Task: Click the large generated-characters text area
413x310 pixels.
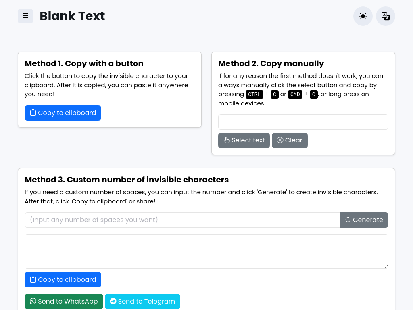Action: 206,251
